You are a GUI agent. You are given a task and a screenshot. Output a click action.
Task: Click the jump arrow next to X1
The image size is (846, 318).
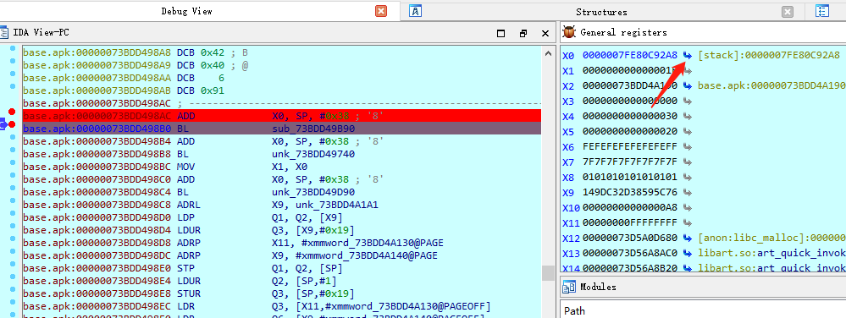click(x=688, y=70)
